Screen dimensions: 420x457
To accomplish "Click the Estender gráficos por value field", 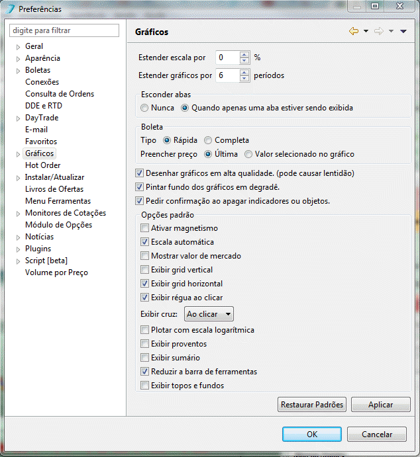I will point(228,75).
